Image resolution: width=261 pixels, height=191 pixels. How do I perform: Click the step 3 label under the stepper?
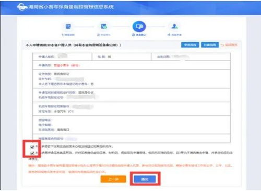[139, 35]
